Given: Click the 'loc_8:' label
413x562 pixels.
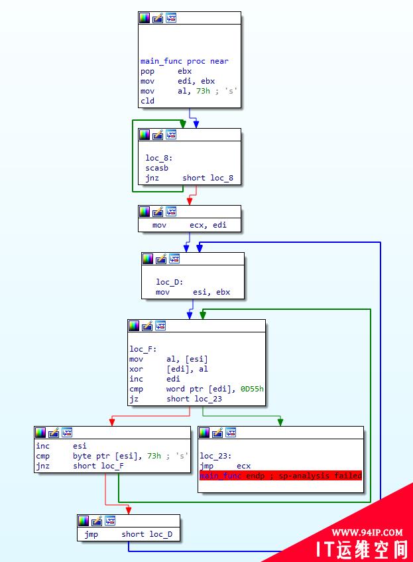Looking at the screenshot, I should click(x=159, y=158).
